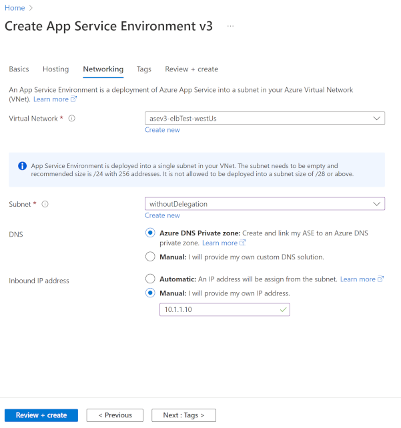Go to the Tags tab
The height and width of the screenshot is (428, 401).
143,69
